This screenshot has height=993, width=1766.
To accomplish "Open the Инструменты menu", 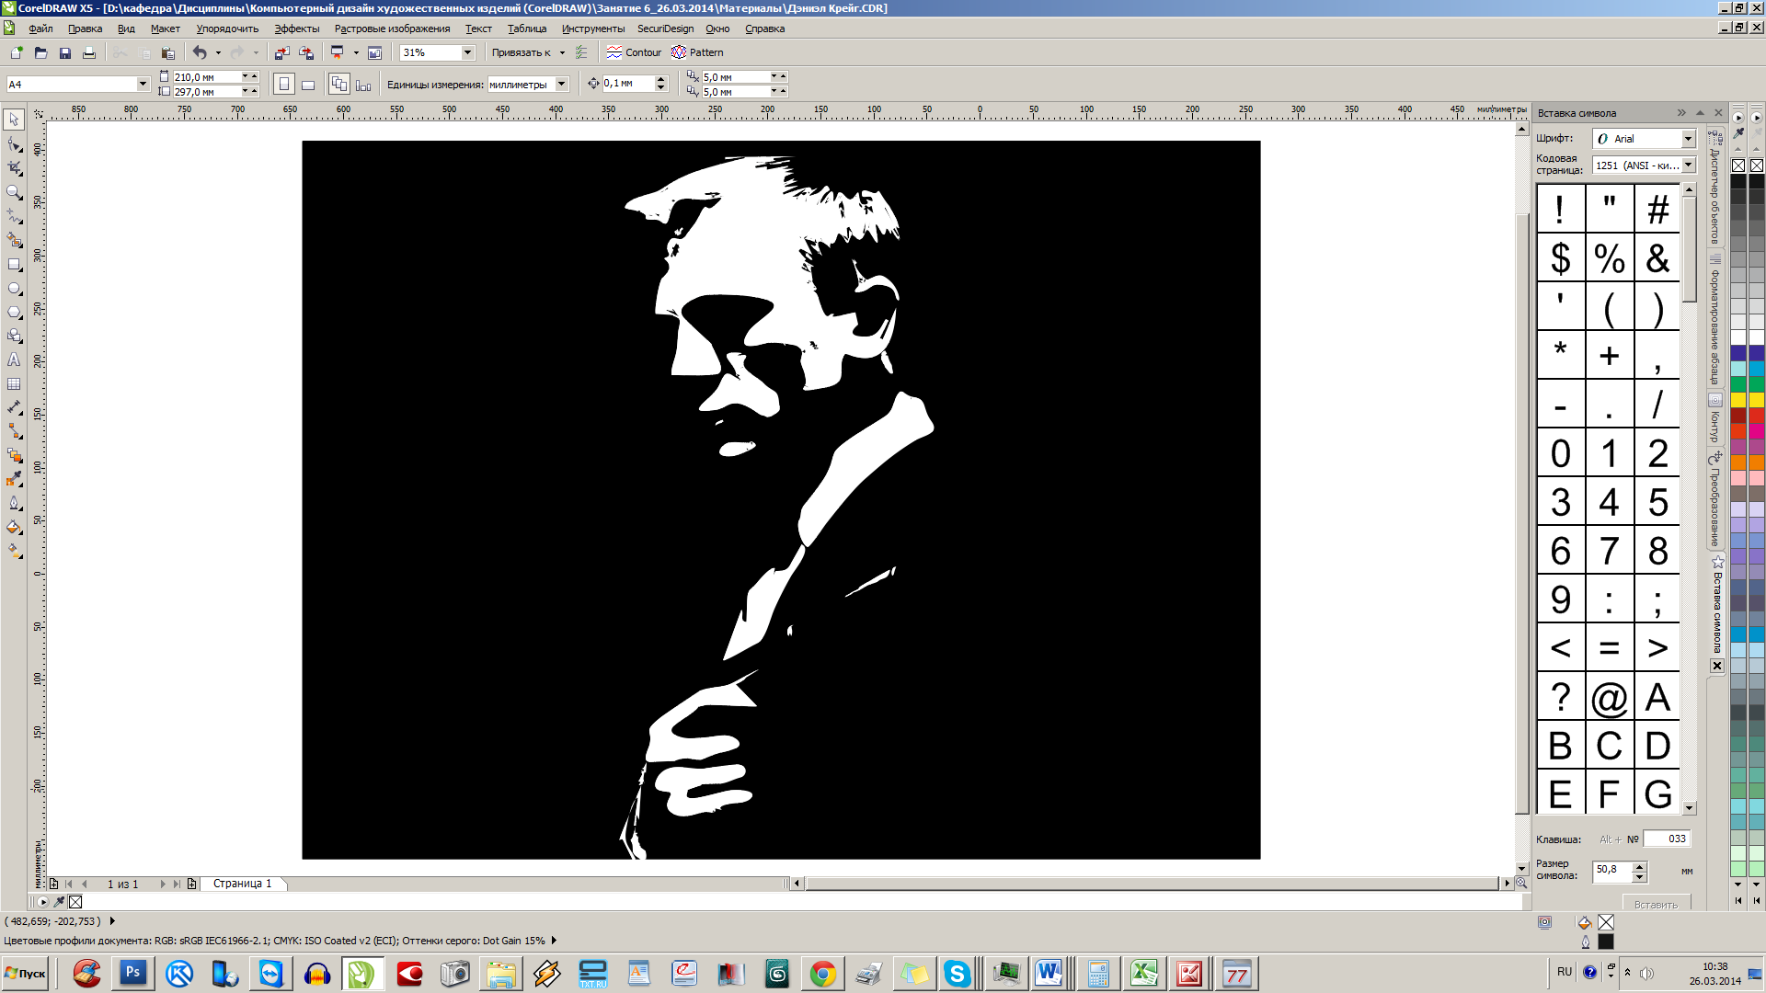I will tap(593, 29).
